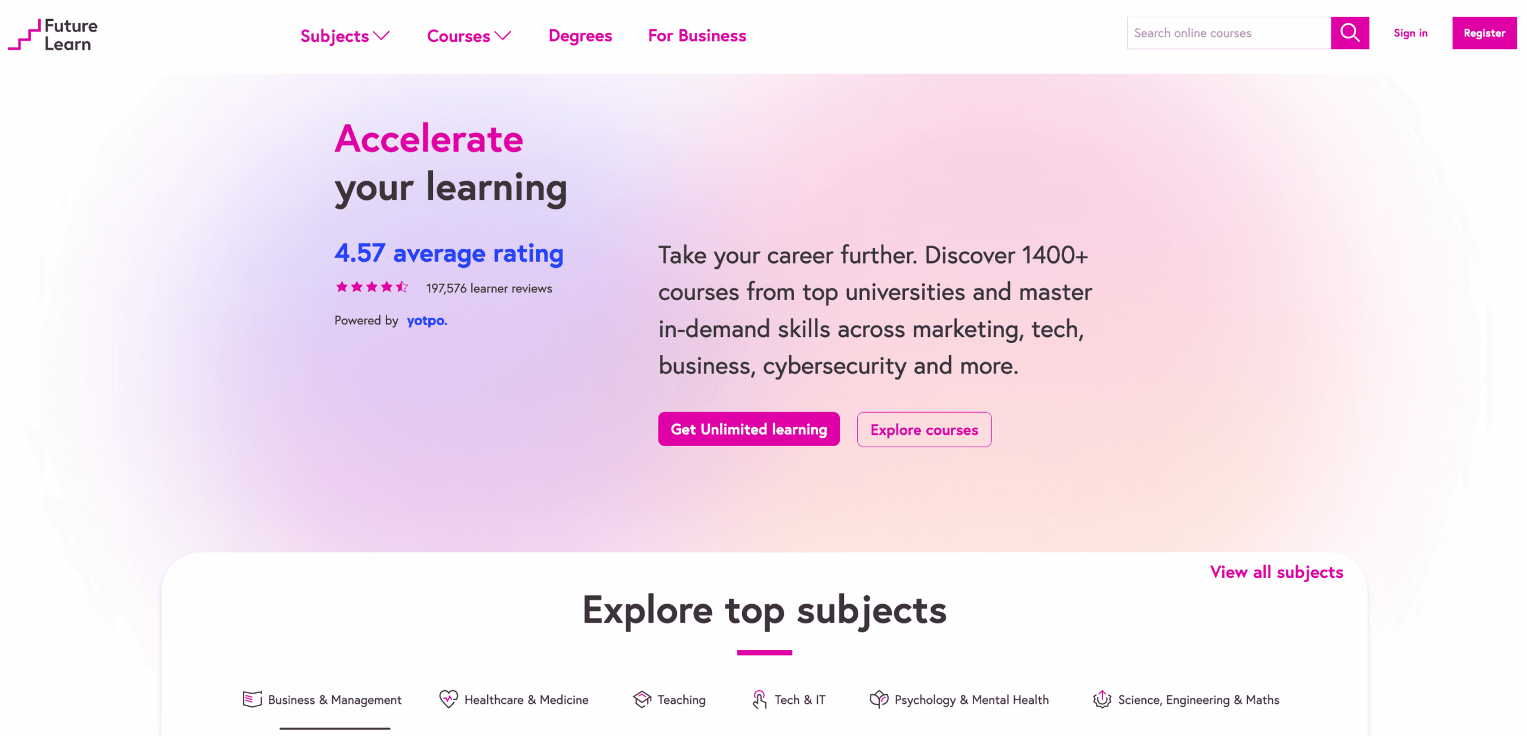Open the View all subjects link
This screenshot has height=736, width=1527.
pyautogui.click(x=1276, y=572)
